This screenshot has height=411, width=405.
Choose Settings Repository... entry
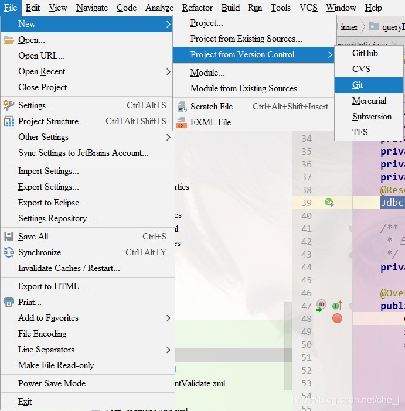click(87, 218)
